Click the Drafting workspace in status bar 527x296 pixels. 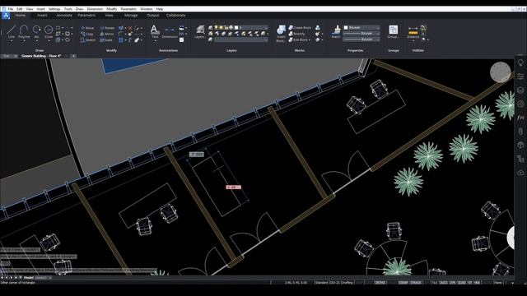coord(347,283)
